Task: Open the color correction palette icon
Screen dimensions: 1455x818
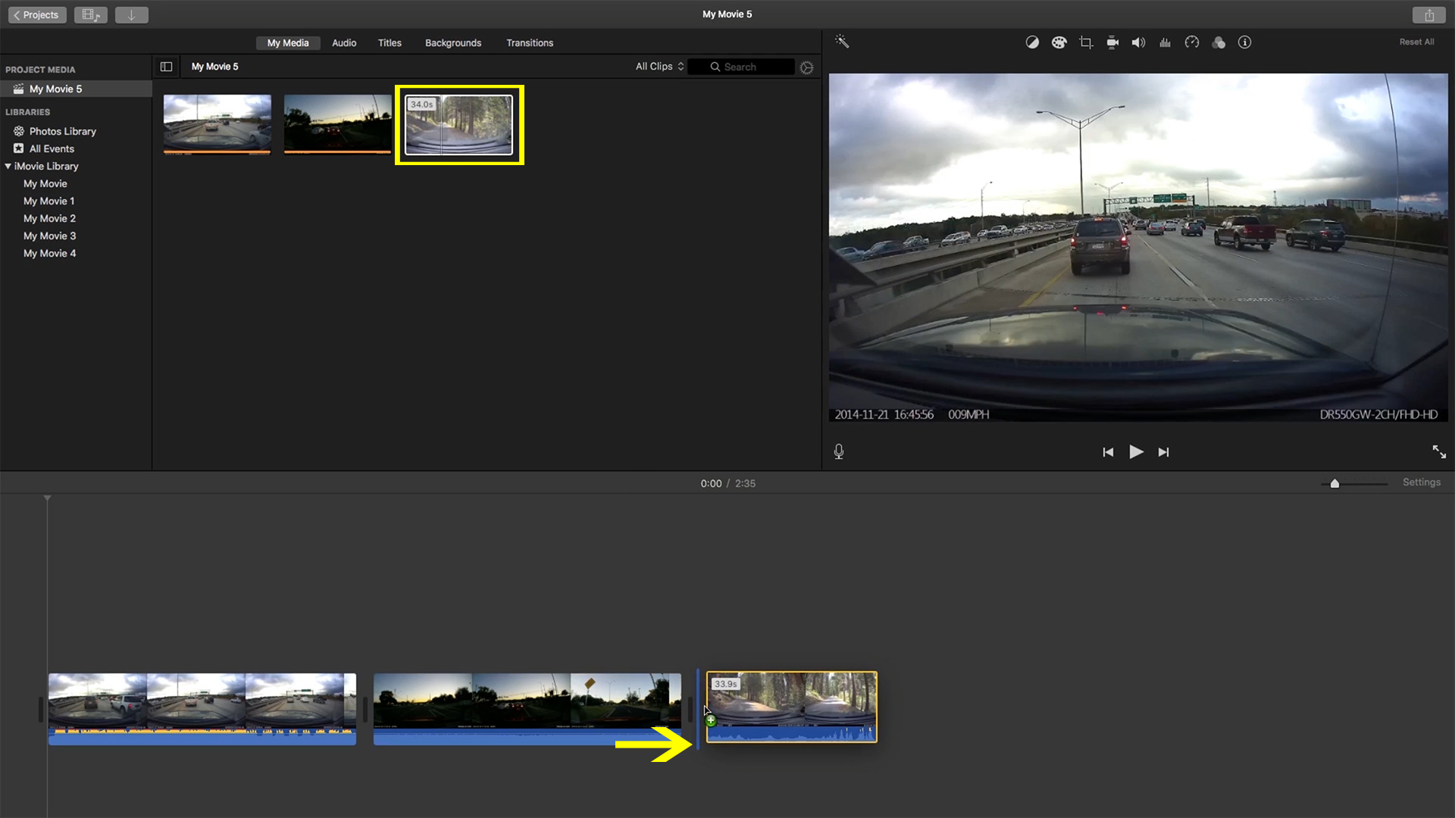Action: click(1059, 42)
